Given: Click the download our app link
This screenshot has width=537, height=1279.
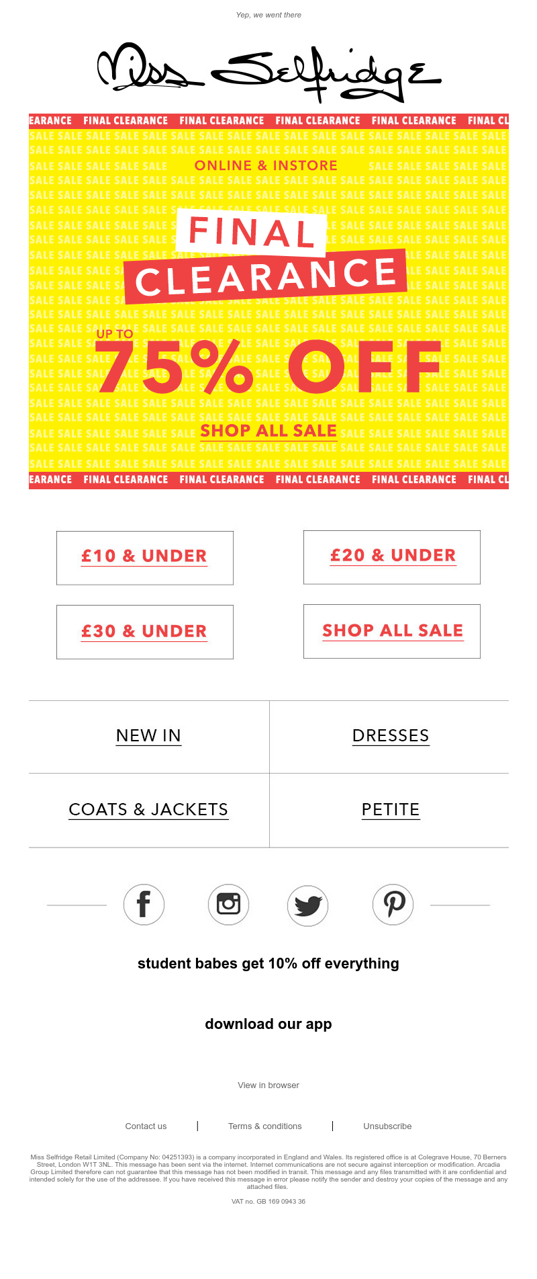Looking at the screenshot, I should (268, 1024).
